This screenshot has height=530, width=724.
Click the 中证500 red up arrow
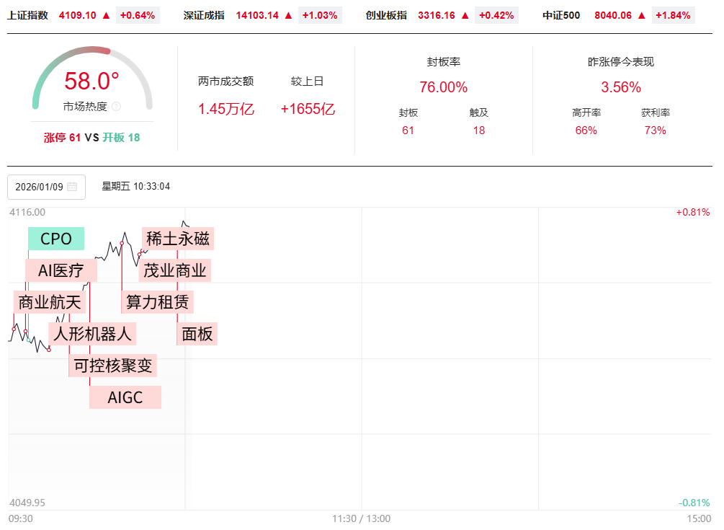[641, 15]
